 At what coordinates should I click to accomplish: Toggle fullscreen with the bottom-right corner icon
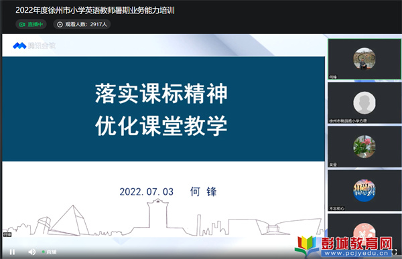coord(395,252)
